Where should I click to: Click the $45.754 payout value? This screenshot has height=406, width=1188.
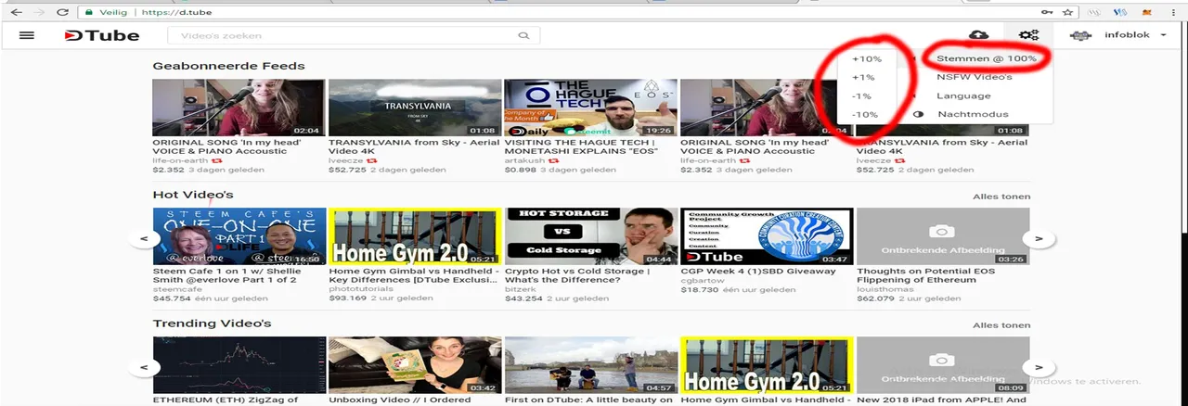pyautogui.click(x=172, y=298)
